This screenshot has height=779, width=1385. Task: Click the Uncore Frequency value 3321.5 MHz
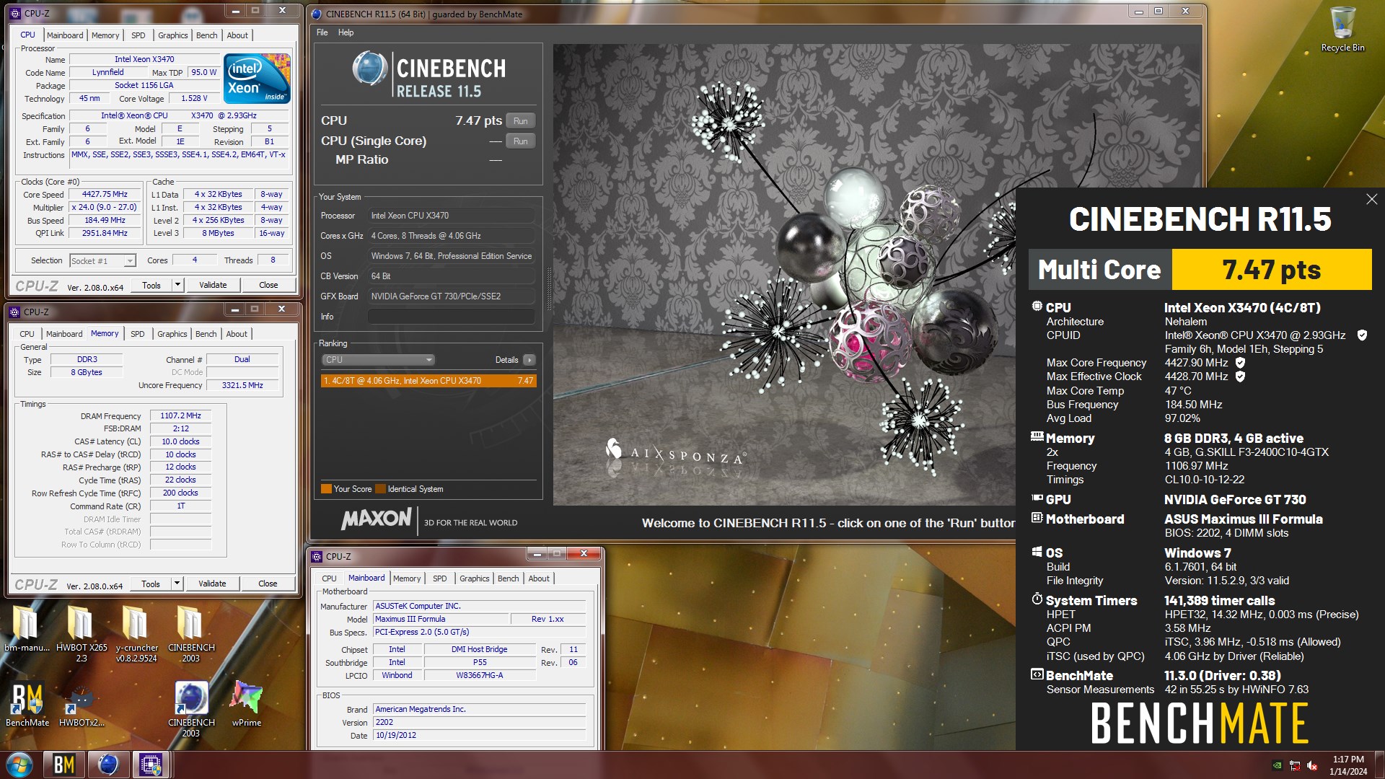click(x=242, y=386)
